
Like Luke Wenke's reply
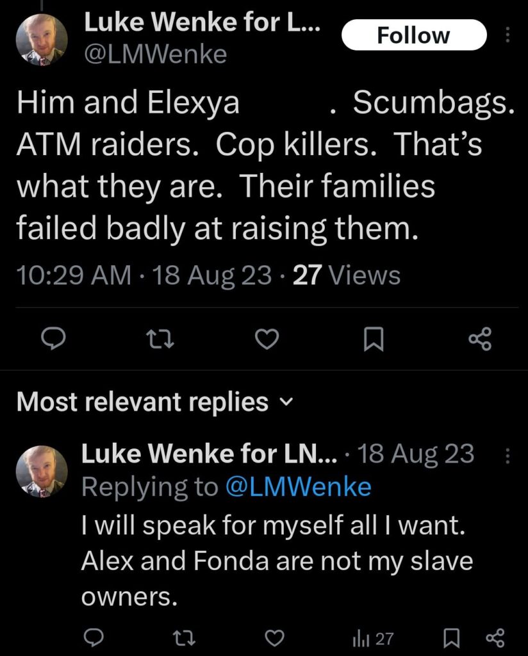276,637
